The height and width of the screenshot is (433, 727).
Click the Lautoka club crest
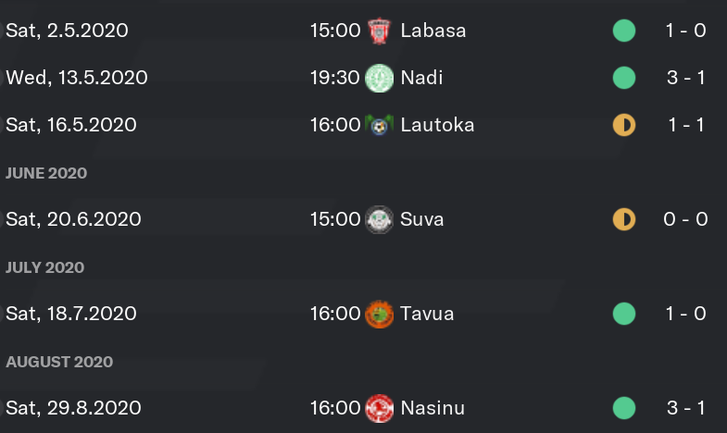pyautogui.click(x=380, y=125)
